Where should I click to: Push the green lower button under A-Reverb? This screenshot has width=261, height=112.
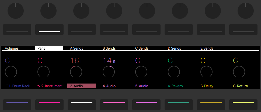pos(179,105)
